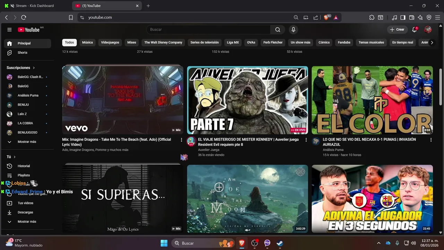The width and height of the screenshot is (444, 250).
Task: Open Brave Wallet icon
Action: tap(412, 17)
